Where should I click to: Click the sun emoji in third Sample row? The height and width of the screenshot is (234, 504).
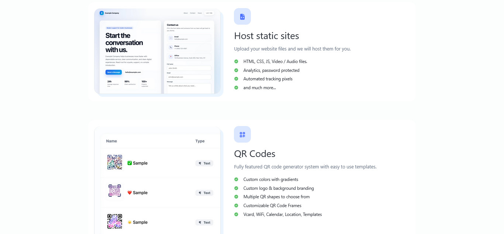pyautogui.click(x=130, y=222)
